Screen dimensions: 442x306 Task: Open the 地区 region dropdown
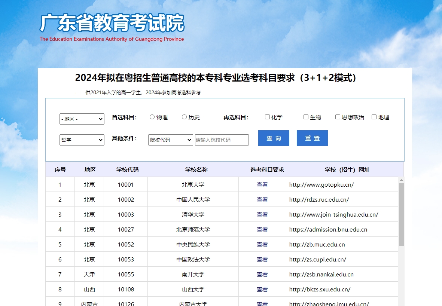click(82, 119)
